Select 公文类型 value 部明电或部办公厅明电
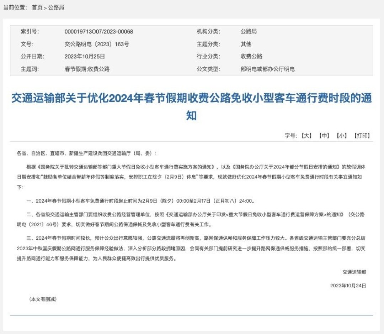Image resolution: width=384 pixels, height=334 pixels. (x=268, y=69)
